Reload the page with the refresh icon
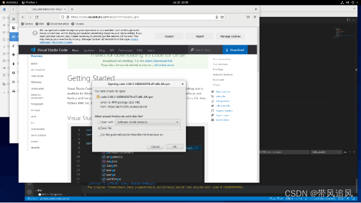361x203 pixels. [x=37, y=17]
